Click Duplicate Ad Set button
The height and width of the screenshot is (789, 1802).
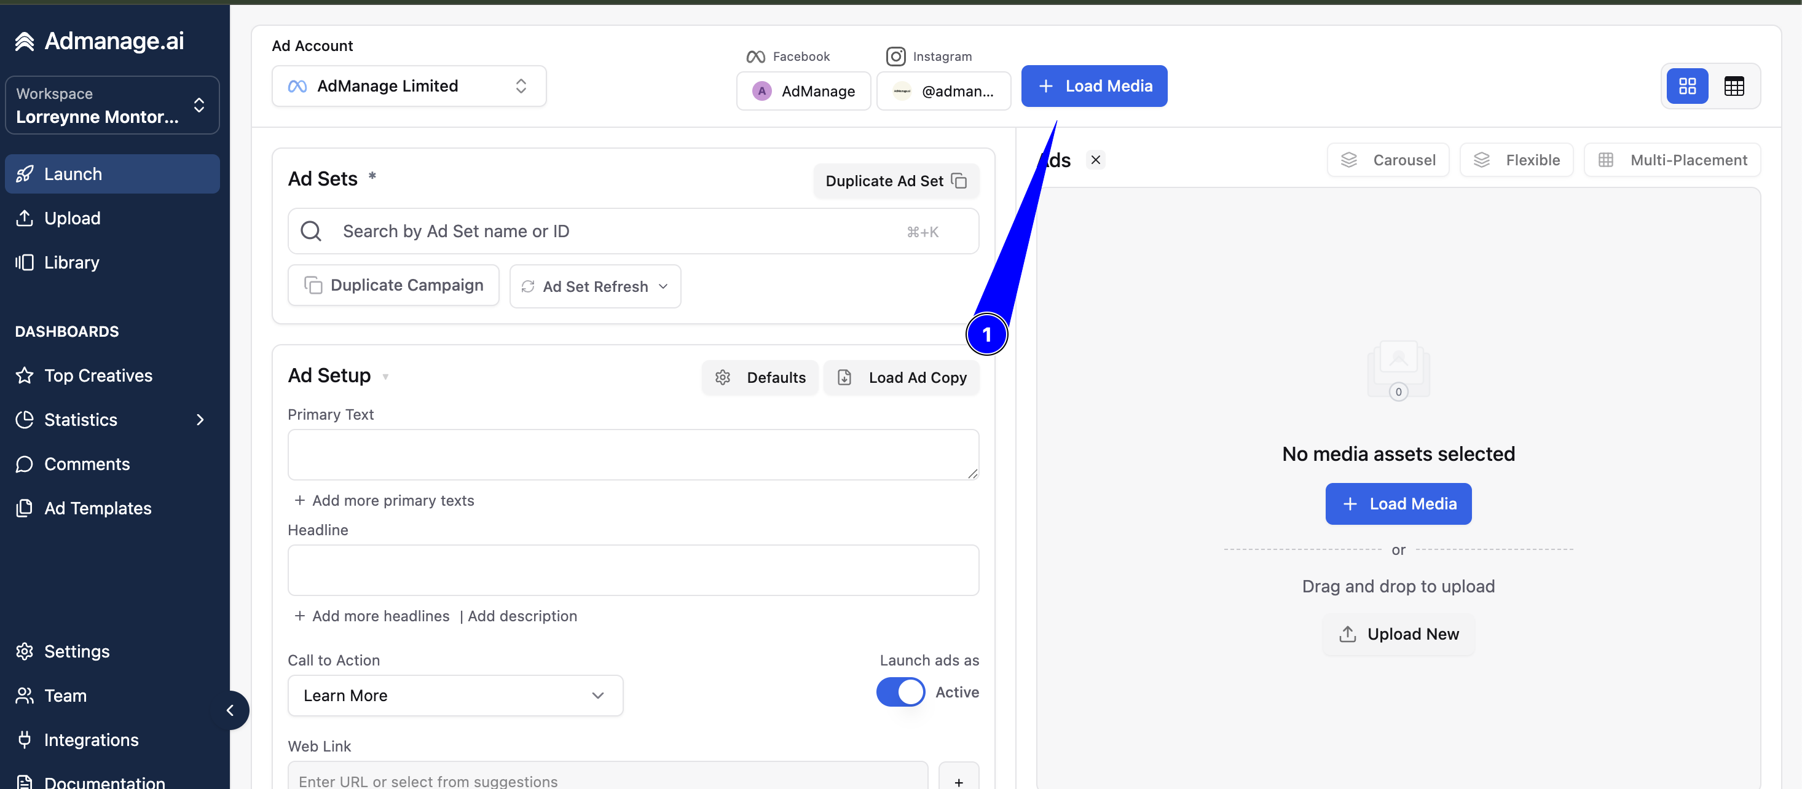pos(896,181)
